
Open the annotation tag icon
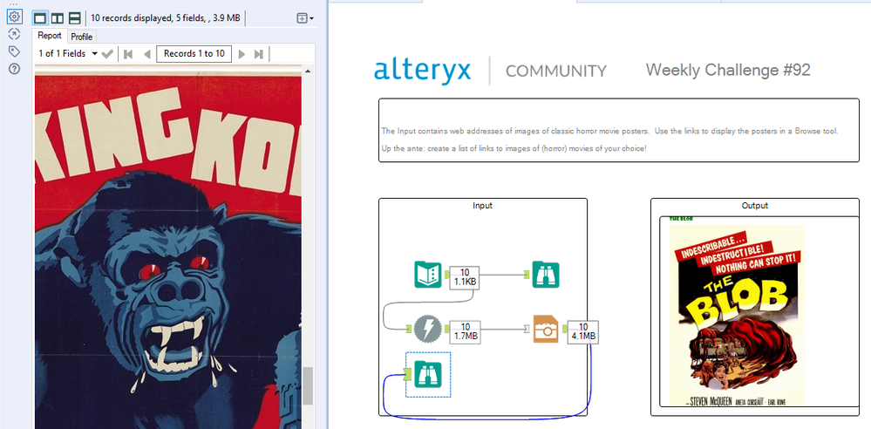tap(15, 51)
